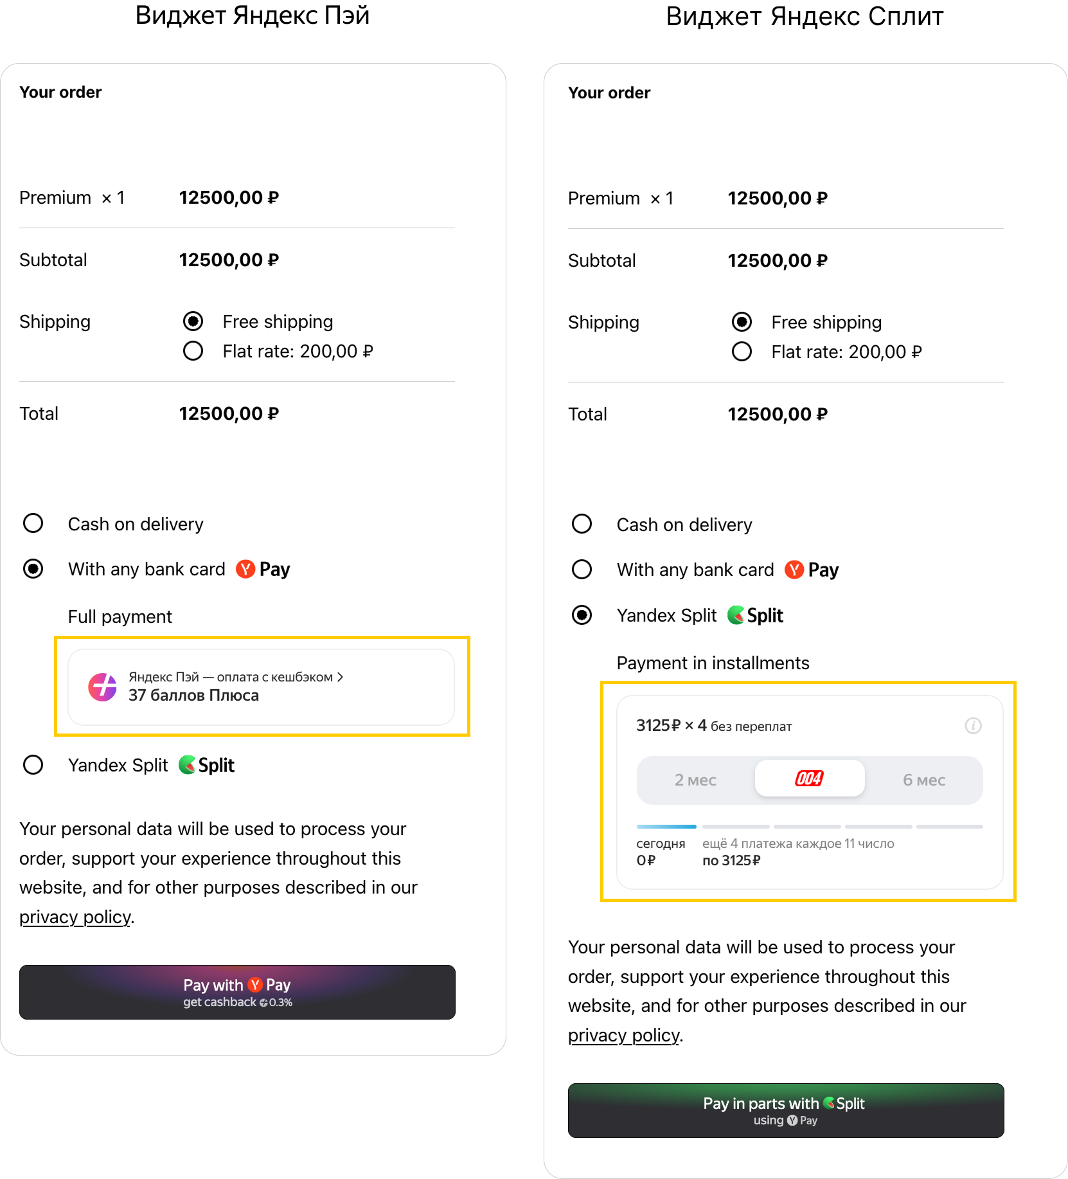Click the Pay in parts with Split button
This screenshot has width=1068, height=1179.
tap(786, 1110)
